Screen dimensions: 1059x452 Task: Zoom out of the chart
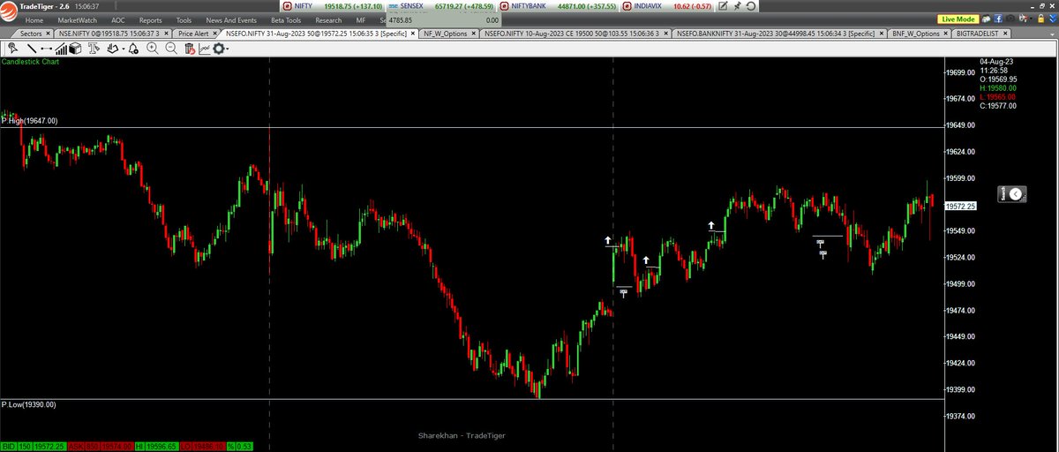point(171,49)
